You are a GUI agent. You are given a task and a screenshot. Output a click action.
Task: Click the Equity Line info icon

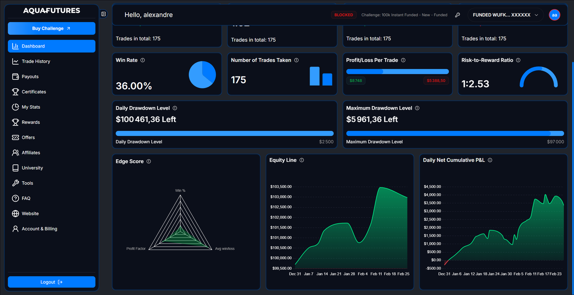pos(302,160)
